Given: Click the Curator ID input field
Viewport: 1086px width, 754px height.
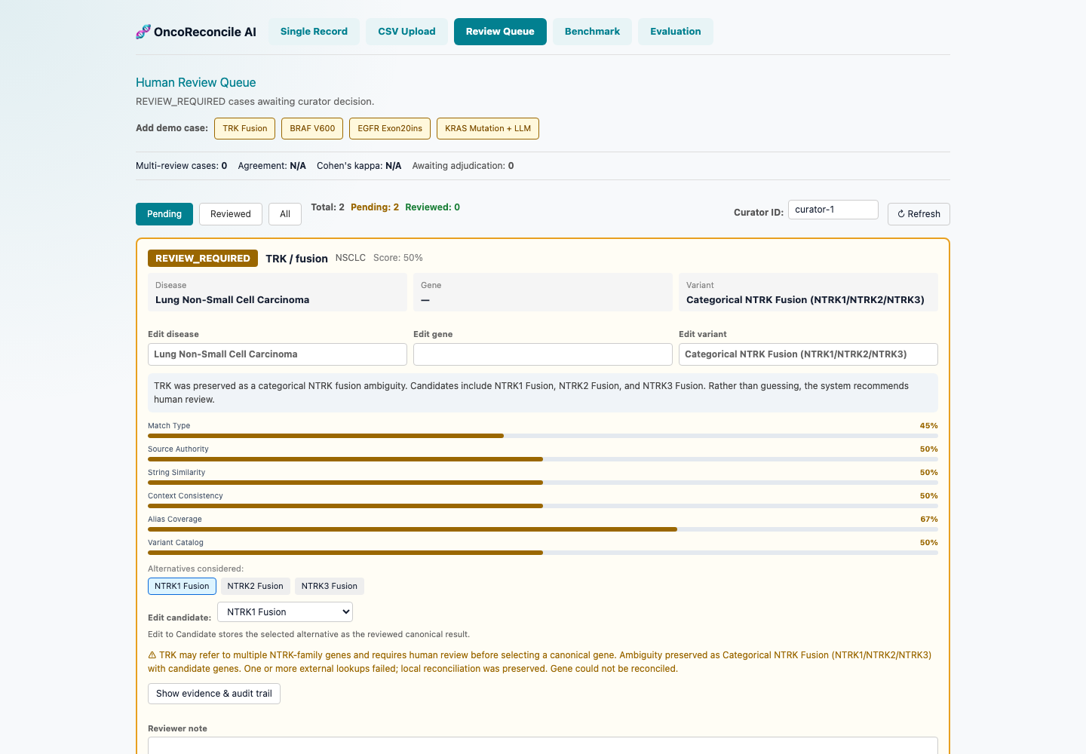Looking at the screenshot, I should [833, 210].
